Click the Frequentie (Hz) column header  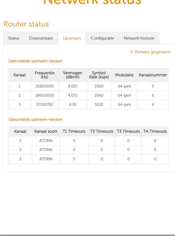(x=45, y=75)
